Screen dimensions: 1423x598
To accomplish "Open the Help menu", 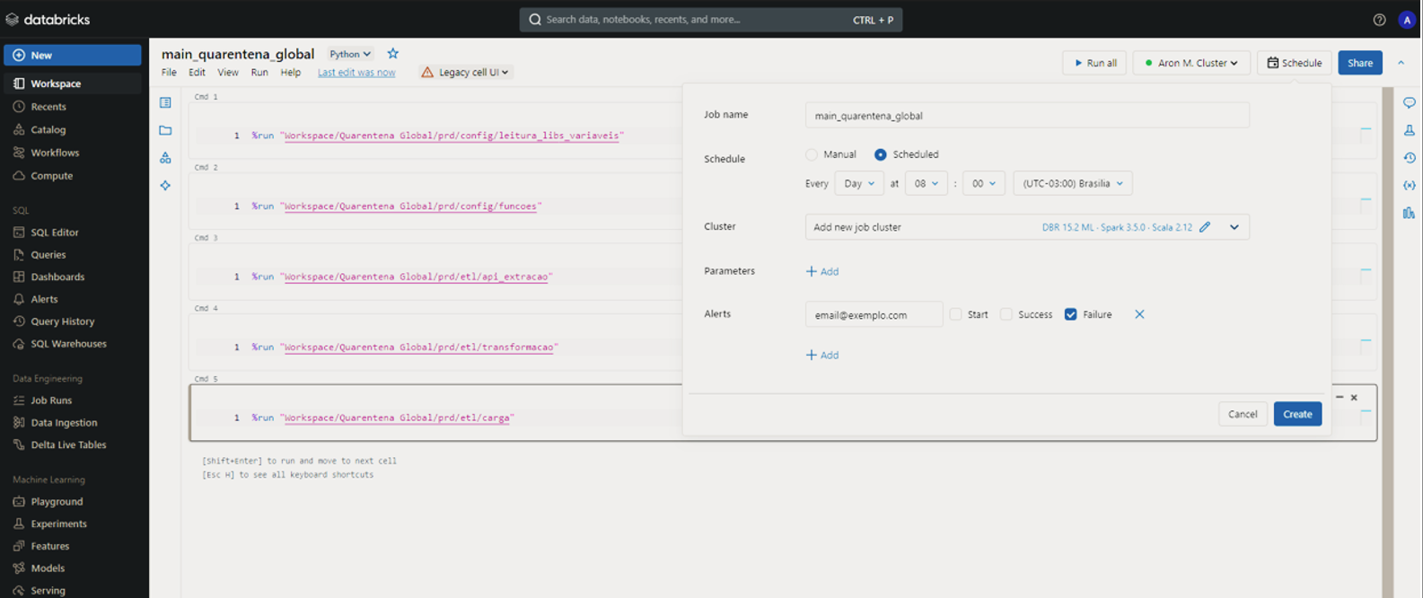I will coord(290,73).
